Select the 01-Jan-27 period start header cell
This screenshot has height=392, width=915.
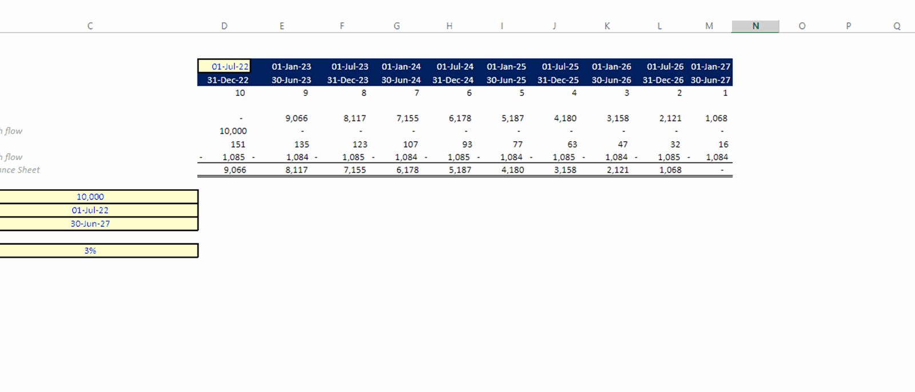coord(710,66)
